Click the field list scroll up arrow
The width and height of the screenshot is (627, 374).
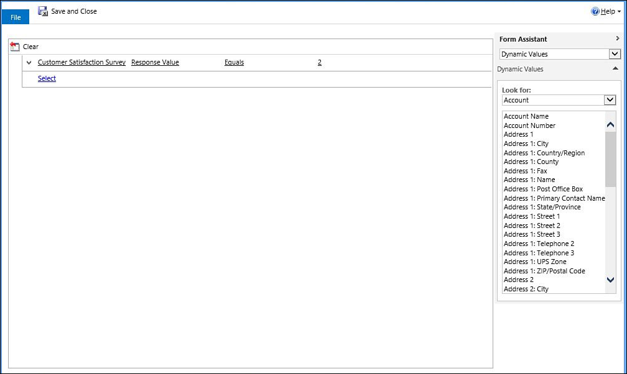click(x=610, y=125)
